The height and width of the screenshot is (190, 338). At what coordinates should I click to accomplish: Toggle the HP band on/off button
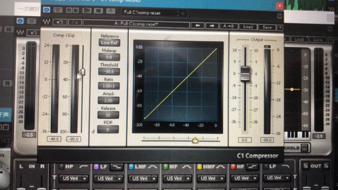[x=61, y=166]
